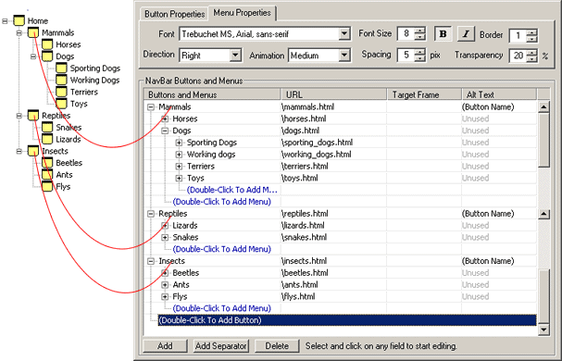Select Working Dogs label in left tree
The image size is (562, 361).
[94, 80]
